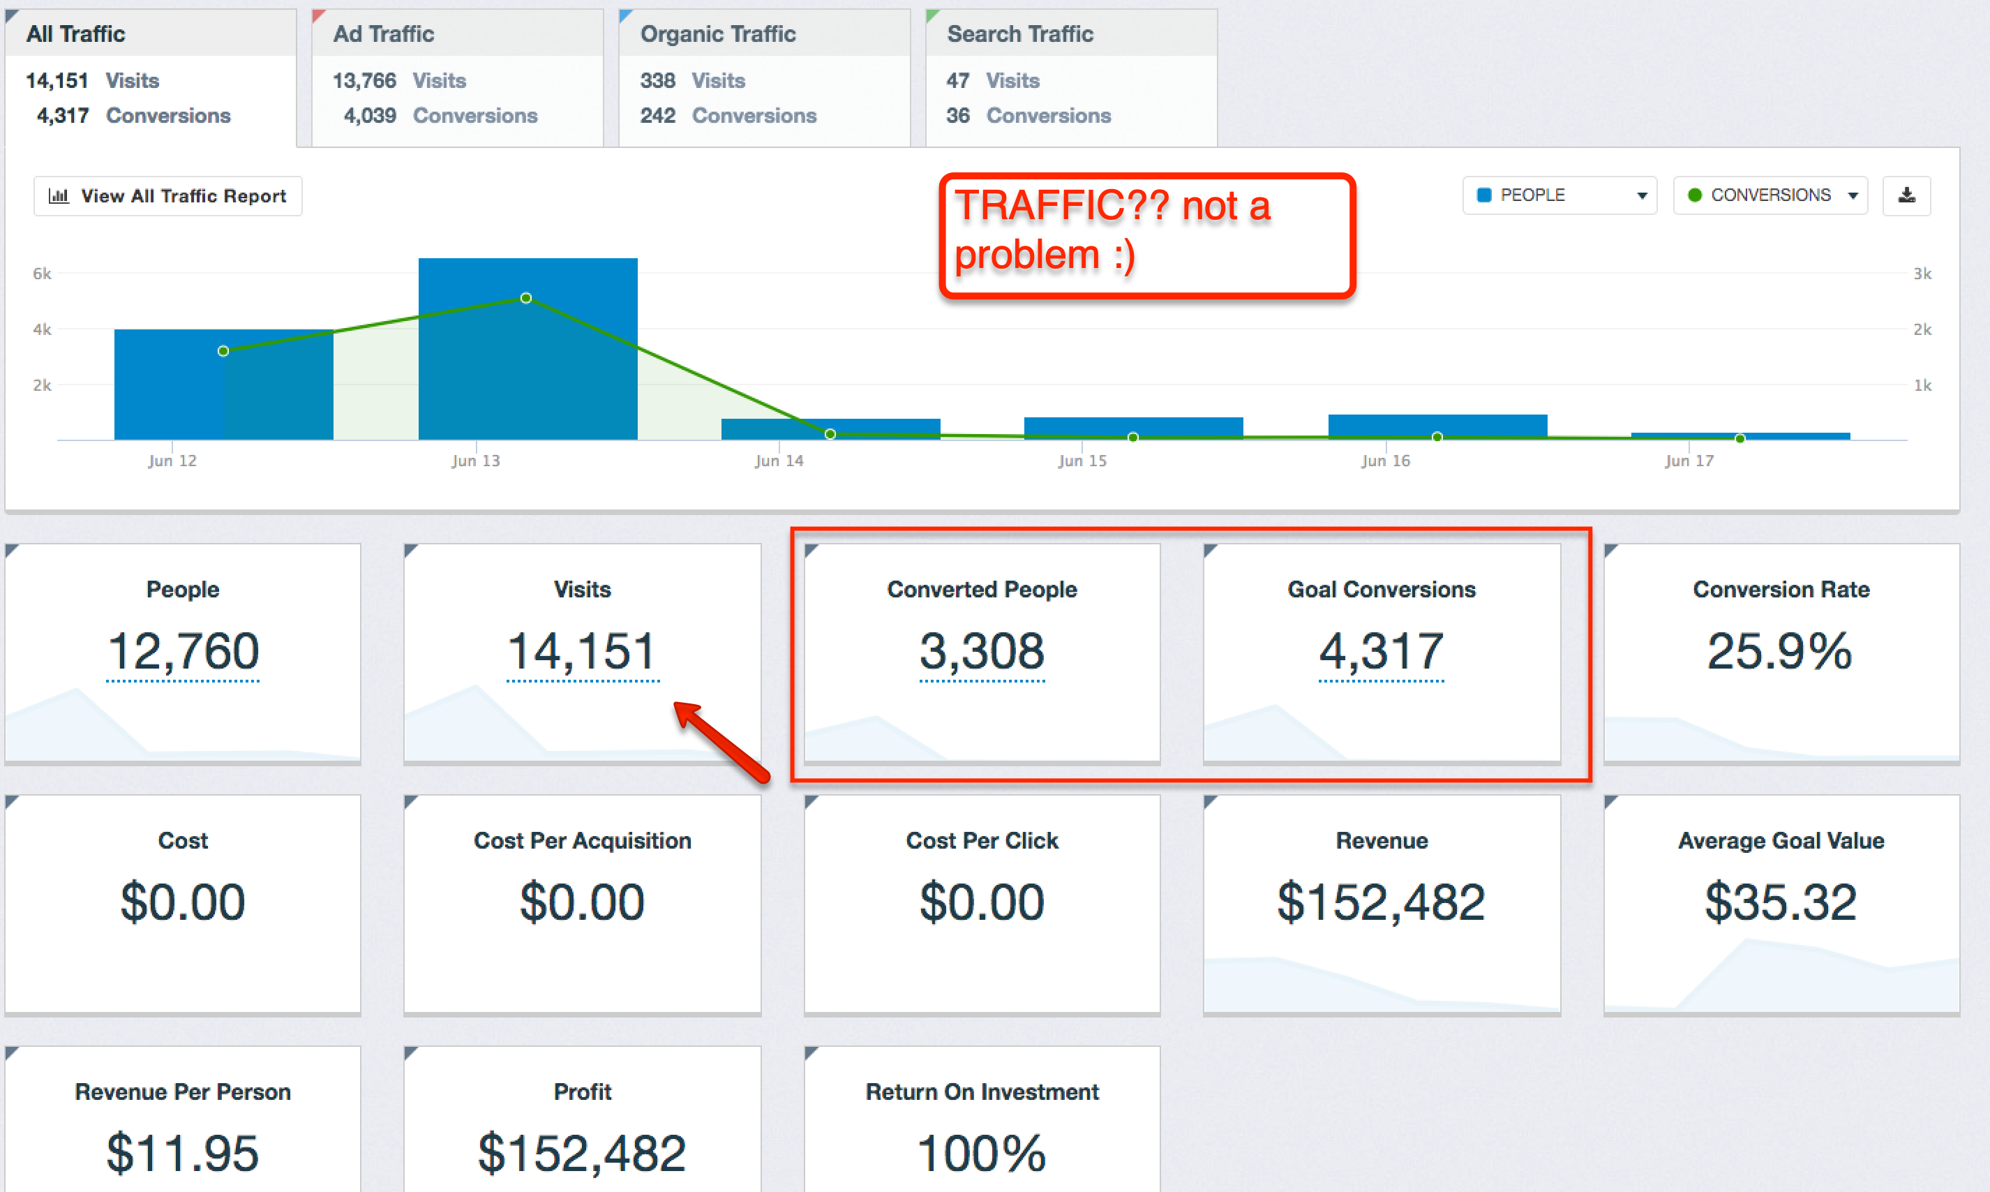Click the corner marker on Cost Per Acquisition card
The image size is (1990, 1192).
click(411, 803)
